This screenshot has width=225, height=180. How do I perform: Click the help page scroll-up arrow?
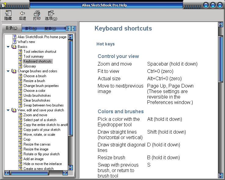coord(220,24)
